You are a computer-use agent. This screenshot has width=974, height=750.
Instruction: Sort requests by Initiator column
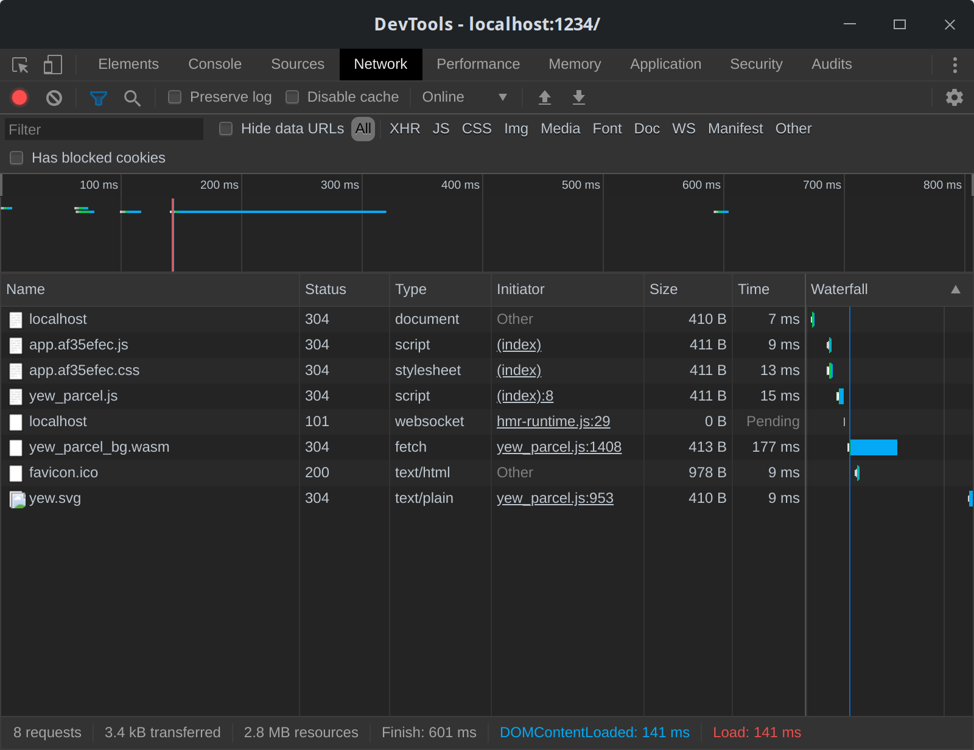tap(567, 290)
